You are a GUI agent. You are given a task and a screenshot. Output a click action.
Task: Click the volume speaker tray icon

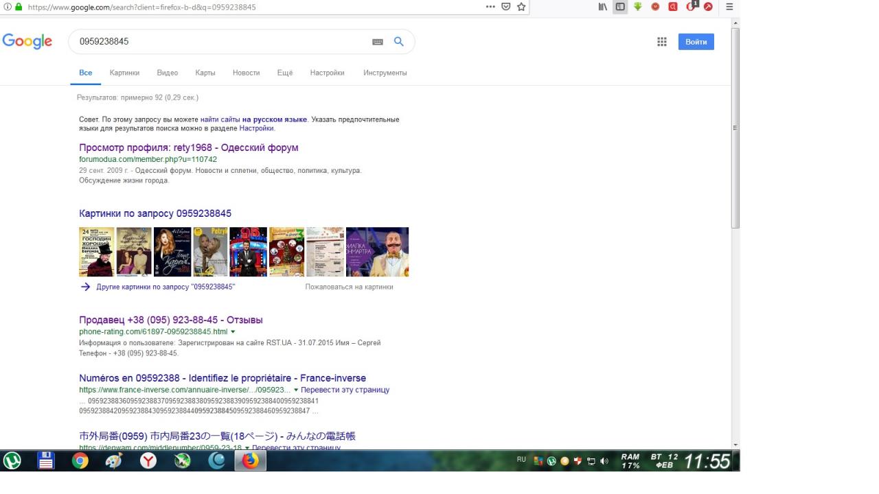tap(604, 461)
